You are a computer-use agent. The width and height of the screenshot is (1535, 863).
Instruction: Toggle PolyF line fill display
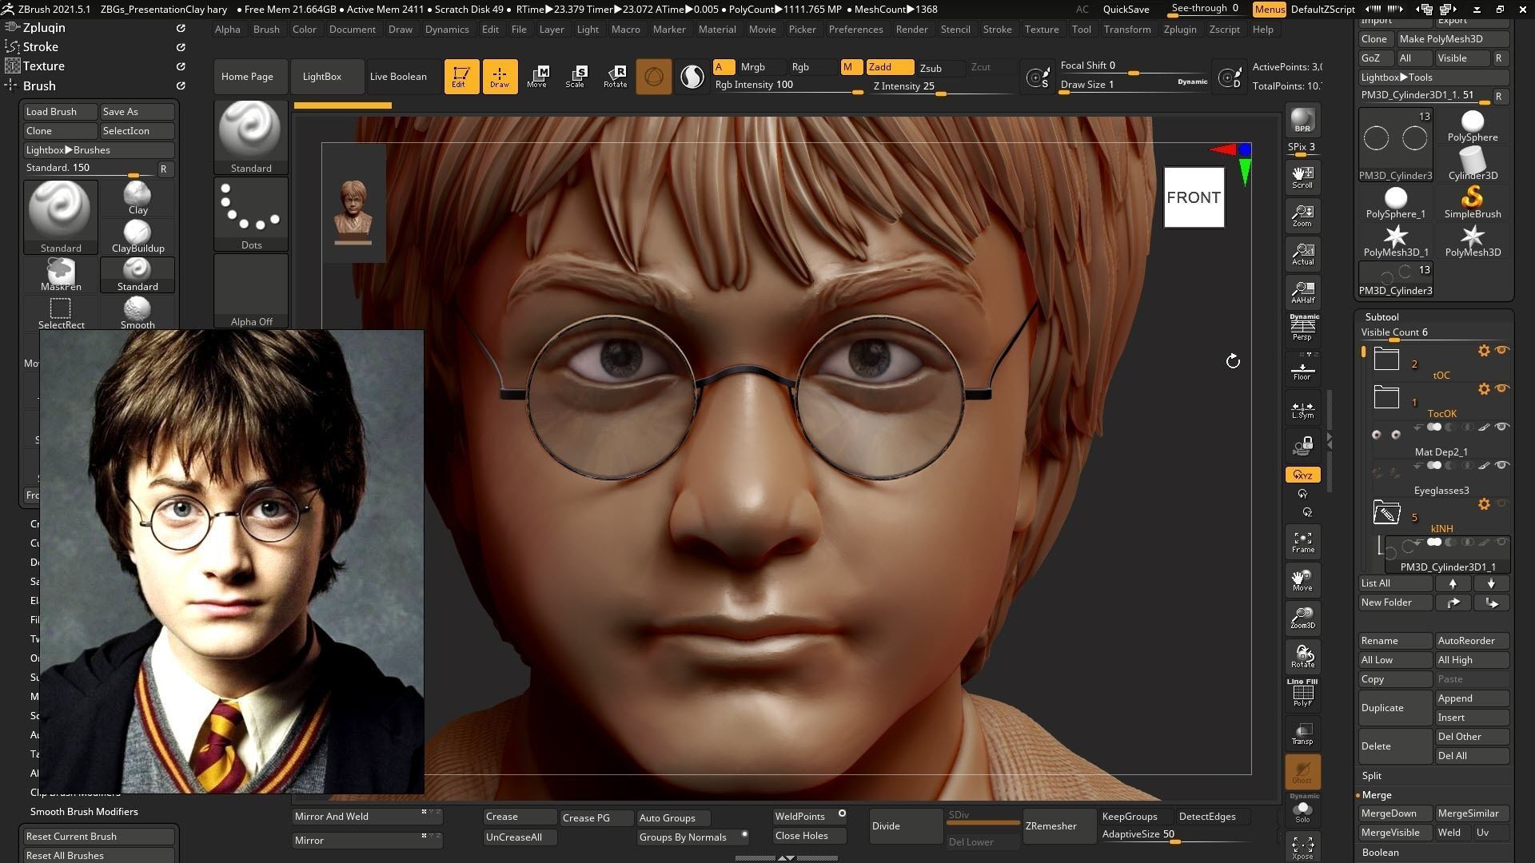(1302, 694)
